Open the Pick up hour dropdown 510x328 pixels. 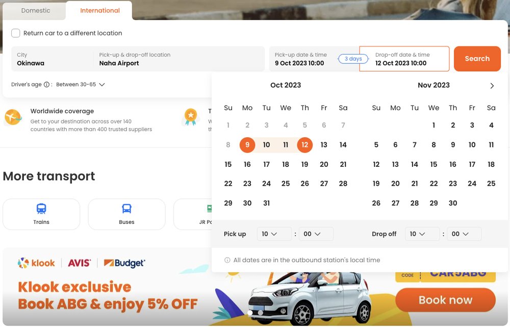pos(274,234)
